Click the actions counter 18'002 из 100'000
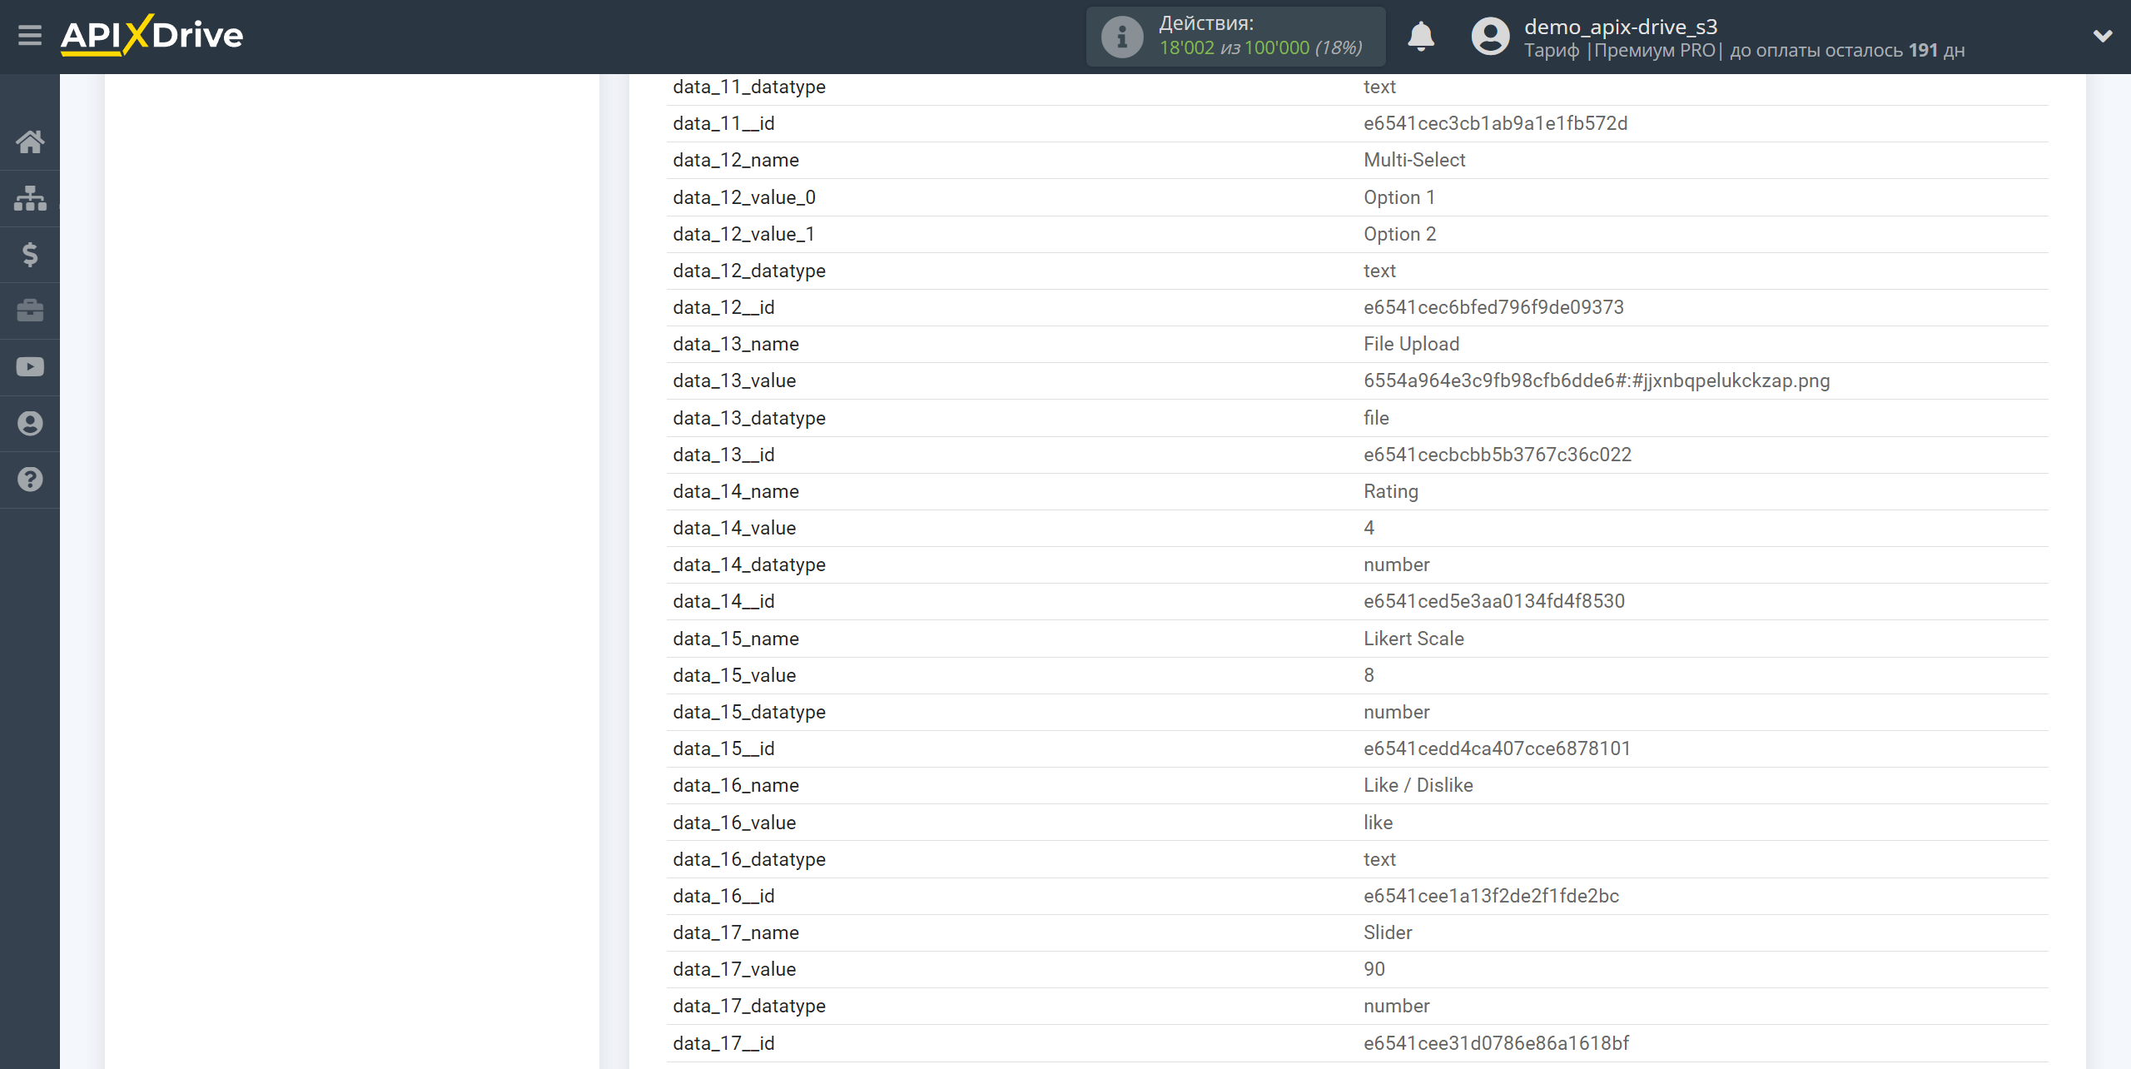This screenshot has height=1069, width=2131. coord(1260,48)
